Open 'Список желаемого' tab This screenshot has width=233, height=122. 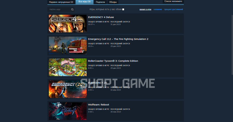tap(173, 1)
